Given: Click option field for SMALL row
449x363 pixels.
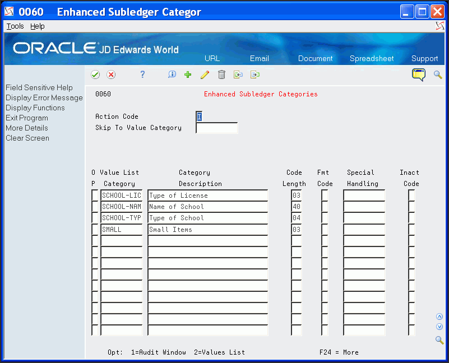Looking at the screenshot, I should pos(95,229).
